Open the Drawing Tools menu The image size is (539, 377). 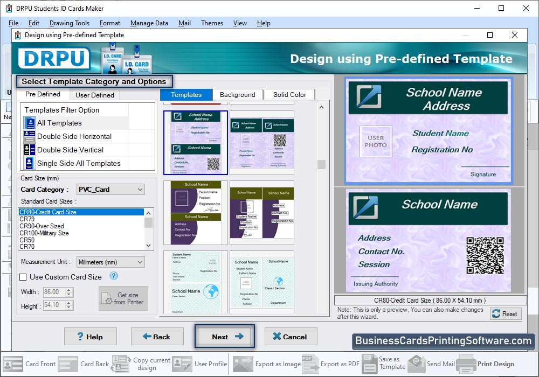[70, 23]
